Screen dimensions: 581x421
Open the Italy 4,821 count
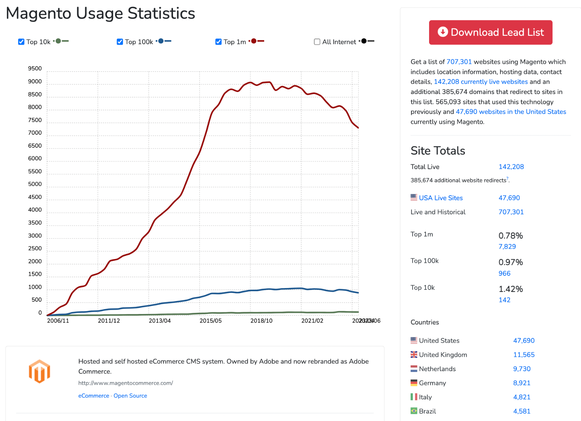click(x=522, y=397)
